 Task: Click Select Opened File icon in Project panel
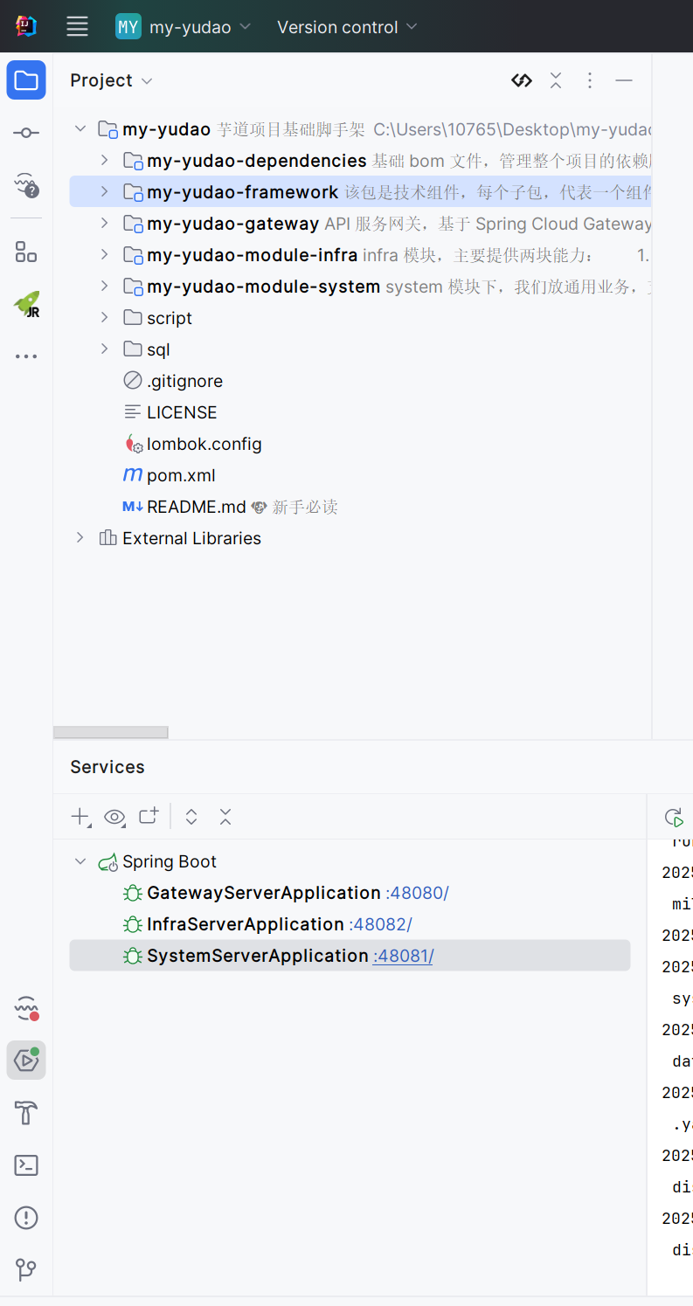pos(522,80)
